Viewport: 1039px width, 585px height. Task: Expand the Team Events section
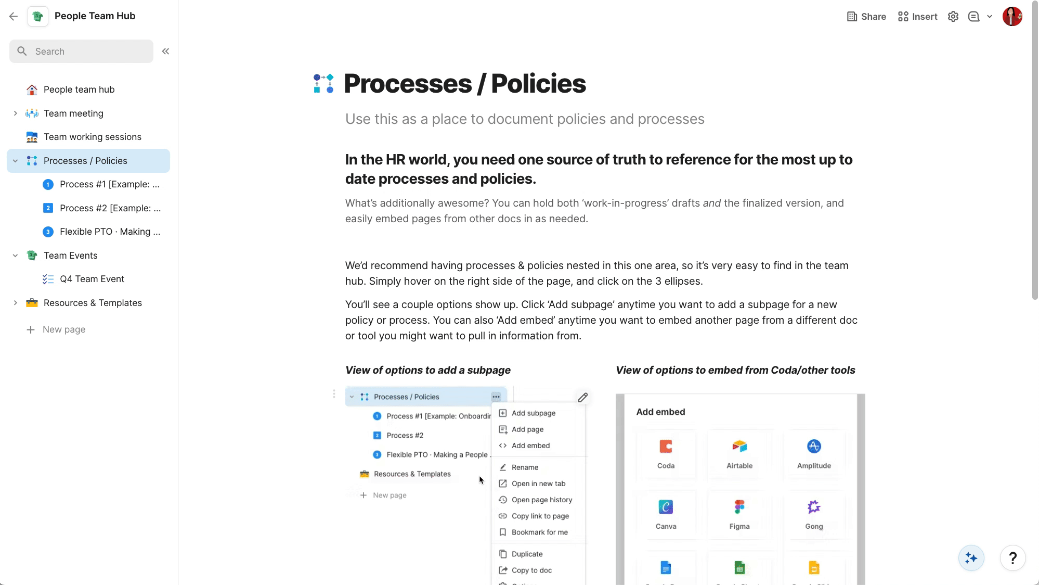tap(14, 255)
